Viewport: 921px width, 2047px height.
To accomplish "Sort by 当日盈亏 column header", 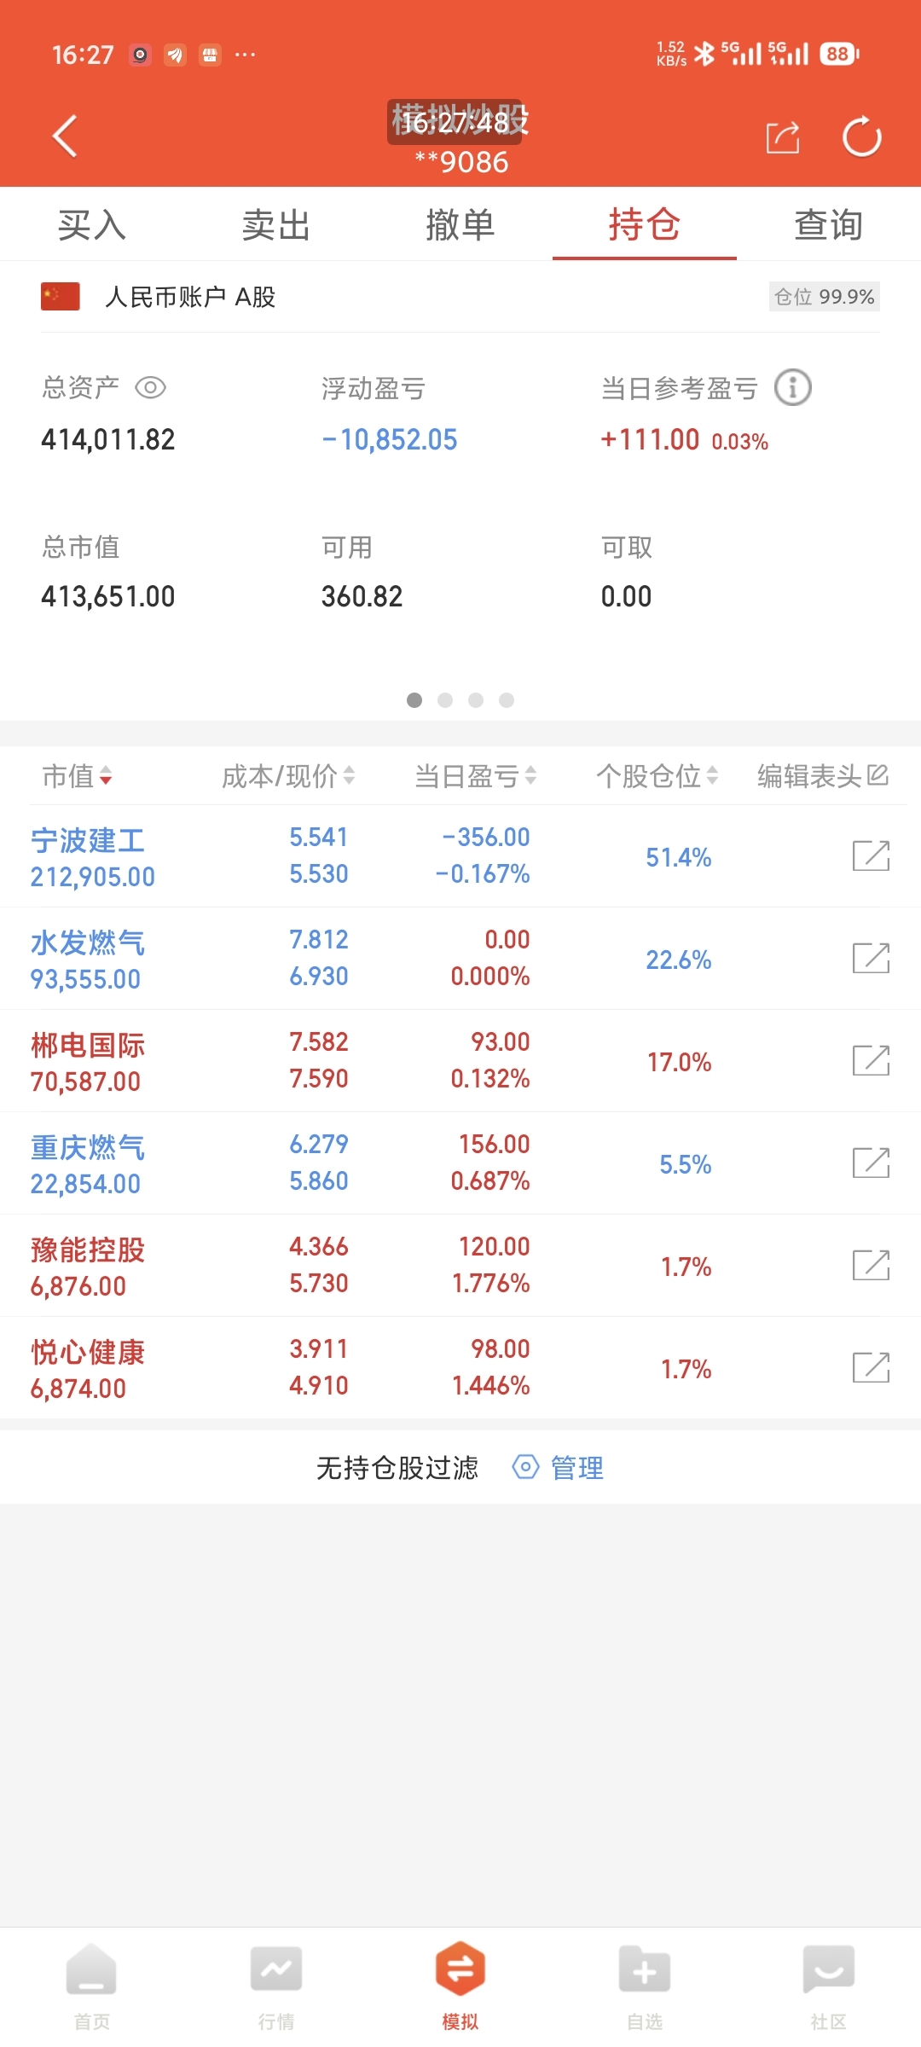I will (x=475, y=776).
